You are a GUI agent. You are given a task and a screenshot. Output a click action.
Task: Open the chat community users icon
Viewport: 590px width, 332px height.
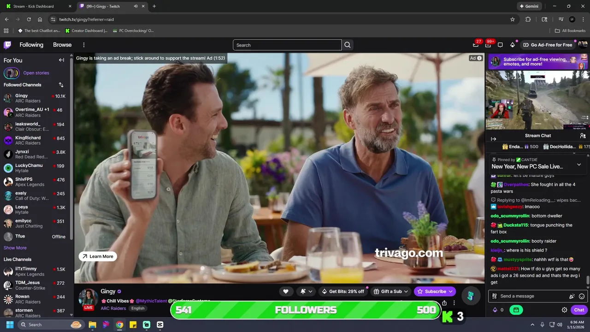[583, 136]
